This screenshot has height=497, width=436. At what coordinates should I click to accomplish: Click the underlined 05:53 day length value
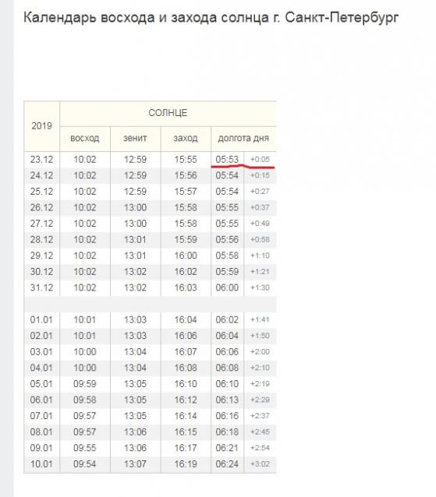click(x=227, y=160)
